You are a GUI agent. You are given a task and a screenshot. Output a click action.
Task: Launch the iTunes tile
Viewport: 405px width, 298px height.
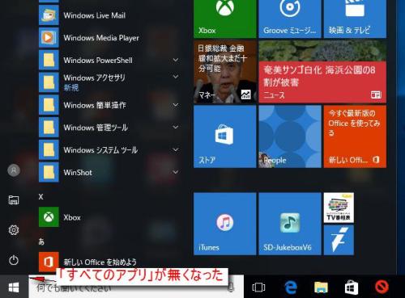coord(224,224)
